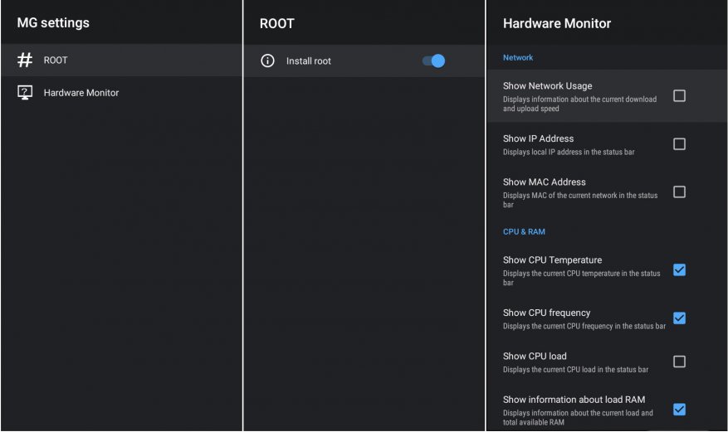Turn off the Install root switch
Image resolution: width=728 pixels, height=432 pixels.
(x=433, y=61)
